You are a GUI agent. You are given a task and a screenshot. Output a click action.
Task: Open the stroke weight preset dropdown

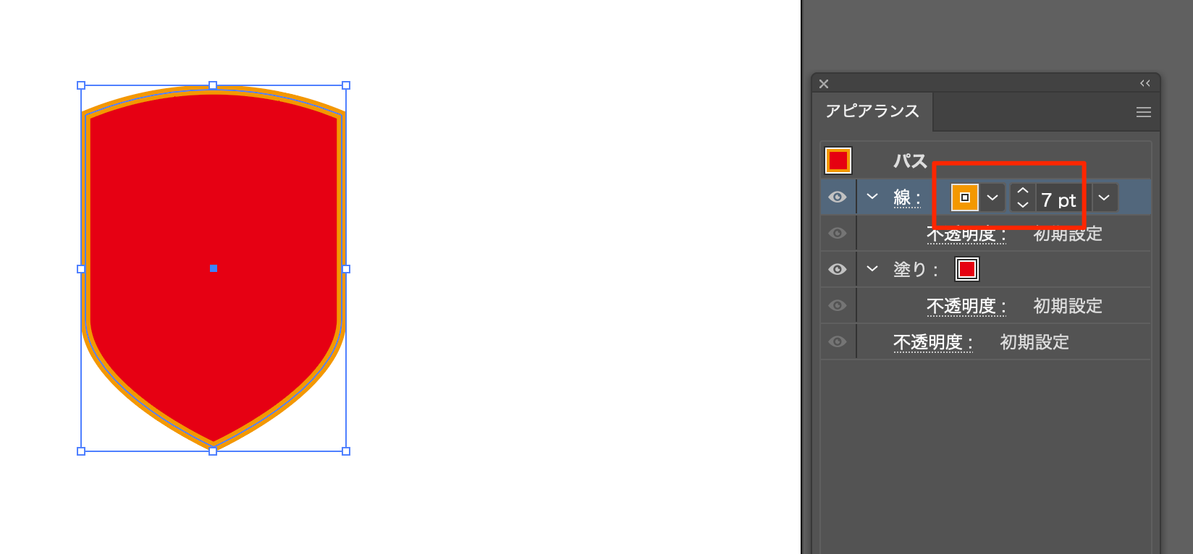pos(1104,197)
